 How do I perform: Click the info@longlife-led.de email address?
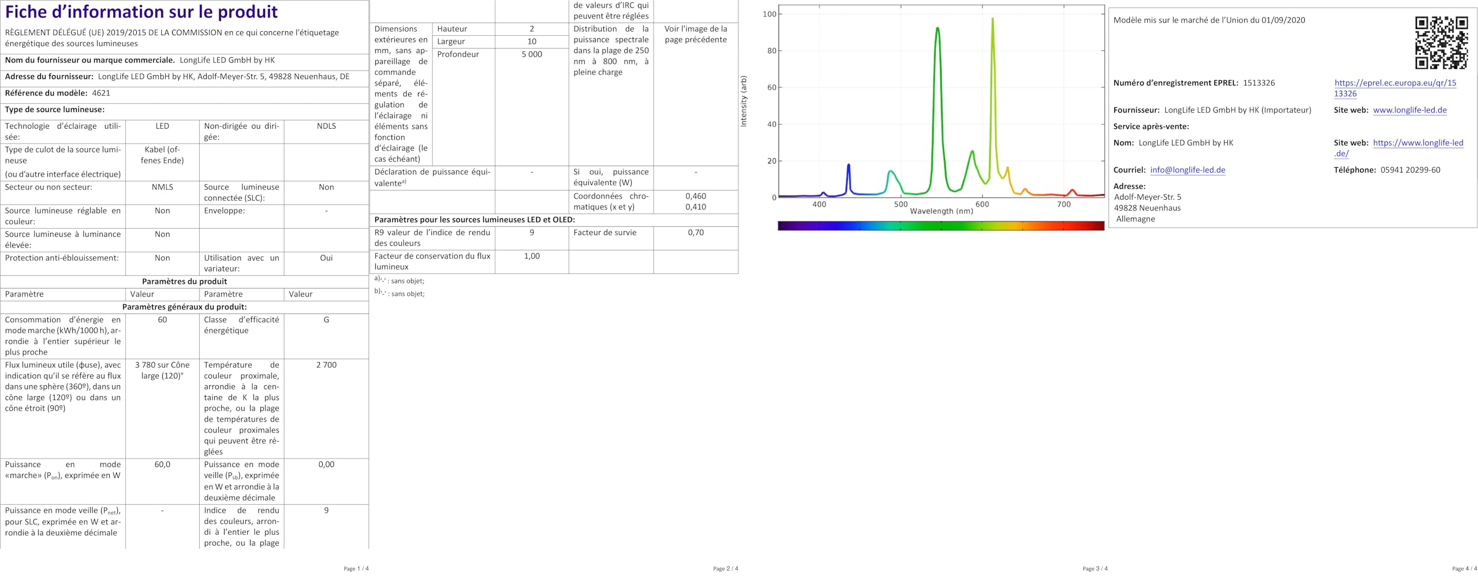[x=1187, y=170]
